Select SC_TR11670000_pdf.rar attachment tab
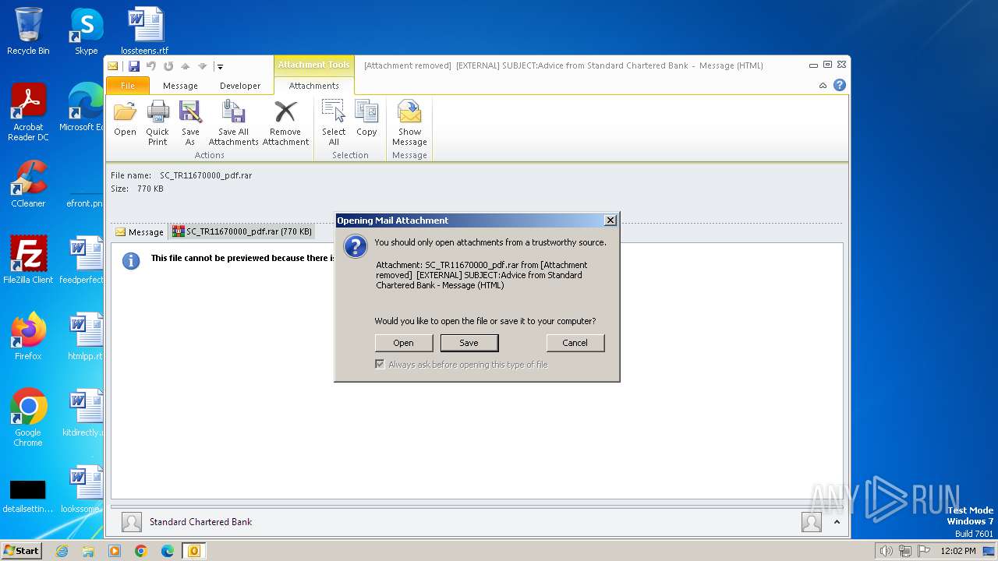This screenshot has height=561, width=998. point(242,231)
